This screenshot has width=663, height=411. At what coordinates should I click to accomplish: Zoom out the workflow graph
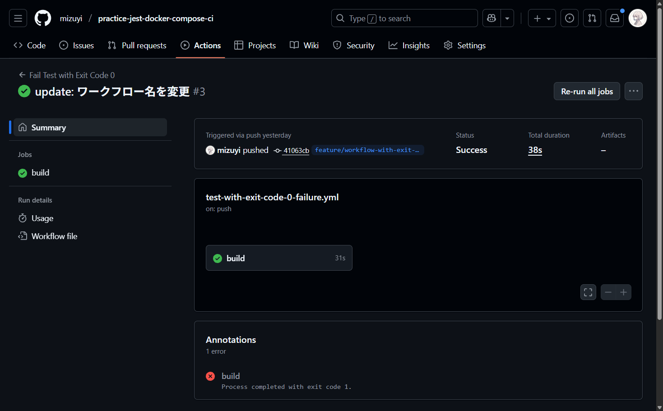pos(608,292)
